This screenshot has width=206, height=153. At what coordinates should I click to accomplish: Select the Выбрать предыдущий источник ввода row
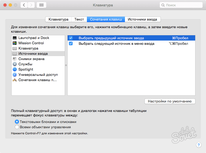[131, 38]
